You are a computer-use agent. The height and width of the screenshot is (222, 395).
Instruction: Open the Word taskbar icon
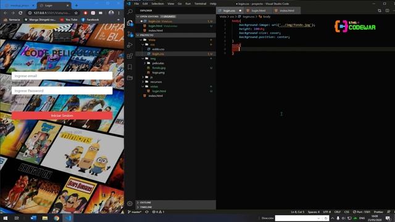point(33,218)
